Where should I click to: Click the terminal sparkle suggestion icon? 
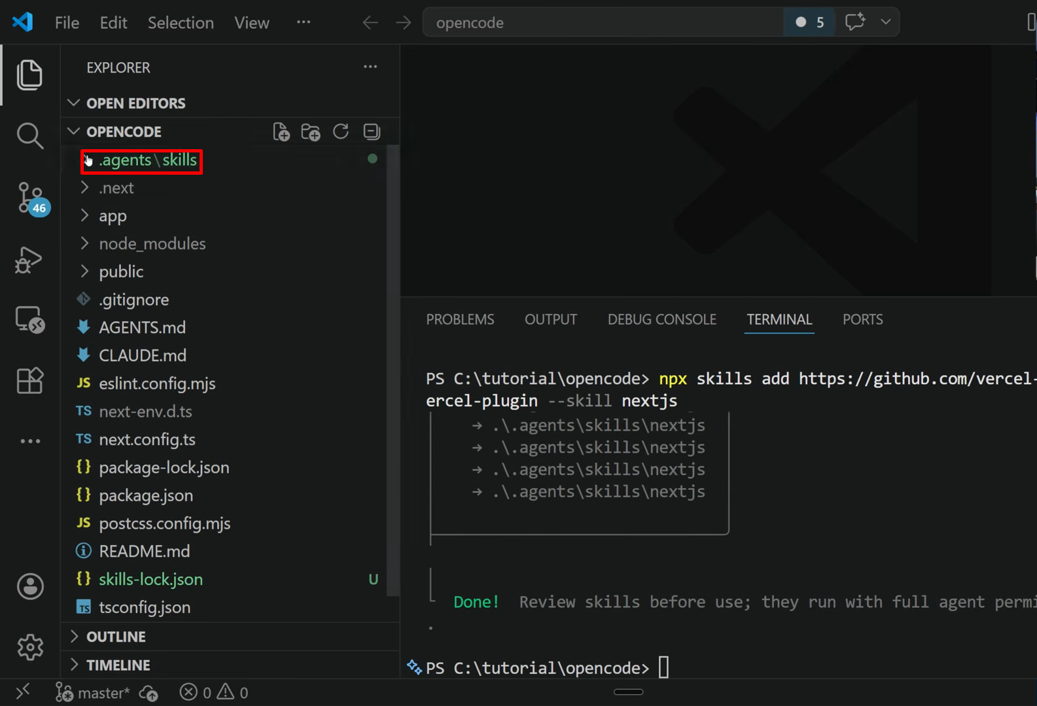click(414, 667)
